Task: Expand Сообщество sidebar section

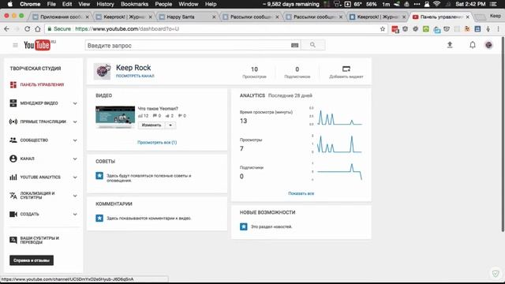Action: [75, 140]
